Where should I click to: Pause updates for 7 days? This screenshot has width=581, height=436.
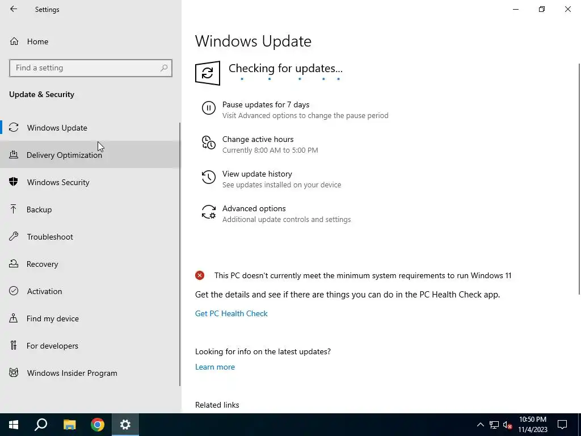(x=295, y=110)
